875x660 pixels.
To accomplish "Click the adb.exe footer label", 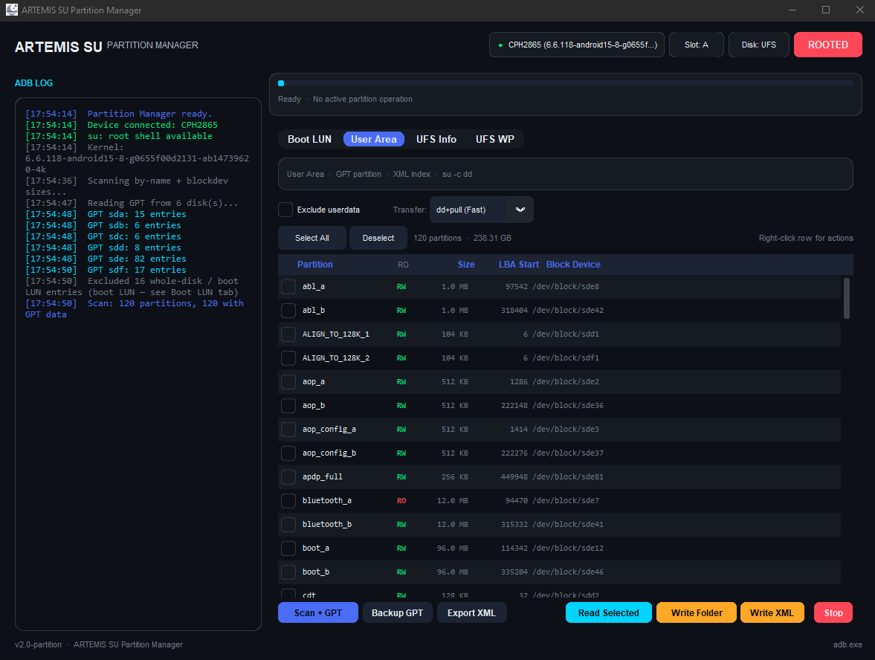I will point(847,644).
